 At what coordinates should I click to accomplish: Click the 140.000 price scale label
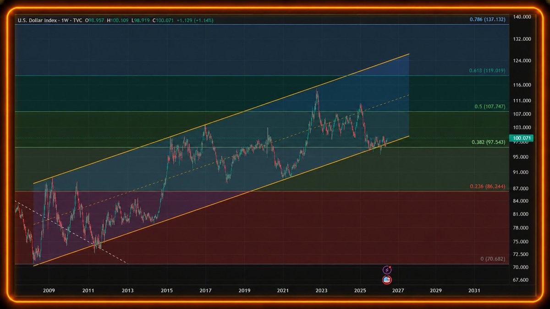522,17
